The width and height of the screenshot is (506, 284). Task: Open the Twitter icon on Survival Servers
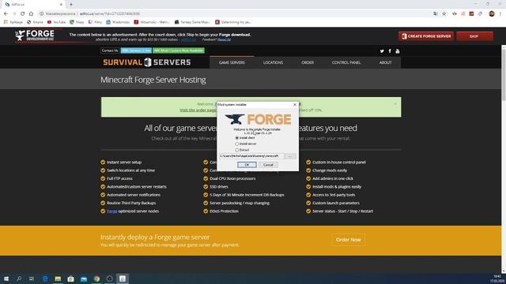[382, 51]
